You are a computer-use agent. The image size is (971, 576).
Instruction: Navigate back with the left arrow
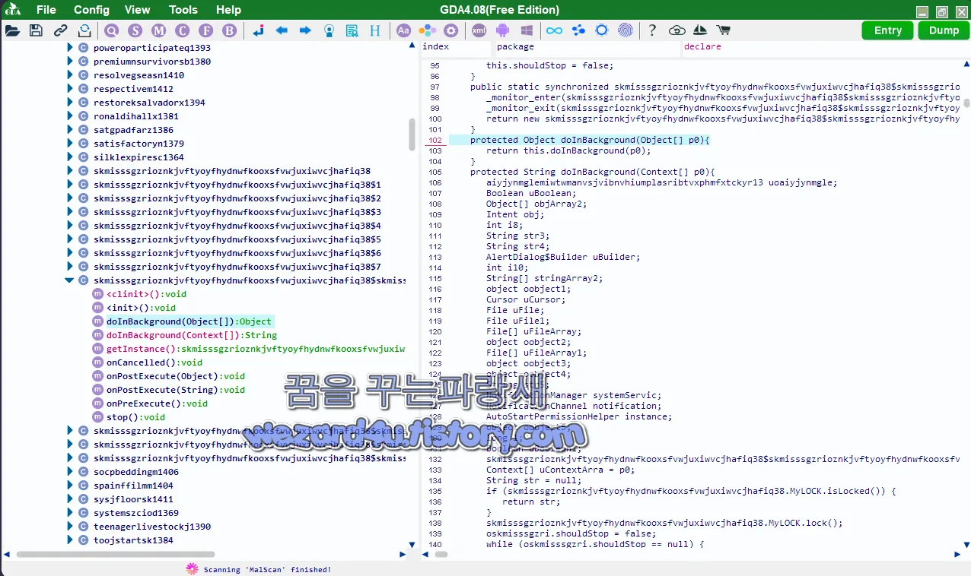pyautogui.click(x=282, y=30)
